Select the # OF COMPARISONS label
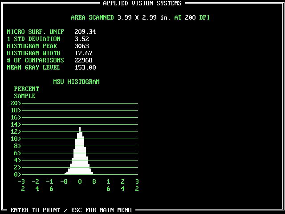The image size is (285, 214). 35,60
